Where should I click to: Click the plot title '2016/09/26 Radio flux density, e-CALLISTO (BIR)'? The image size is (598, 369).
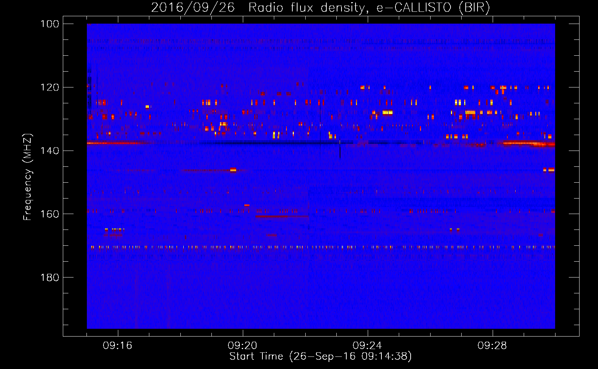point(320,7)
